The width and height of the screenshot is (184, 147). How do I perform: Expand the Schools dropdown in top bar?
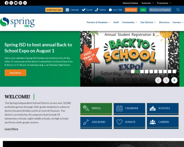coord(148,3)
